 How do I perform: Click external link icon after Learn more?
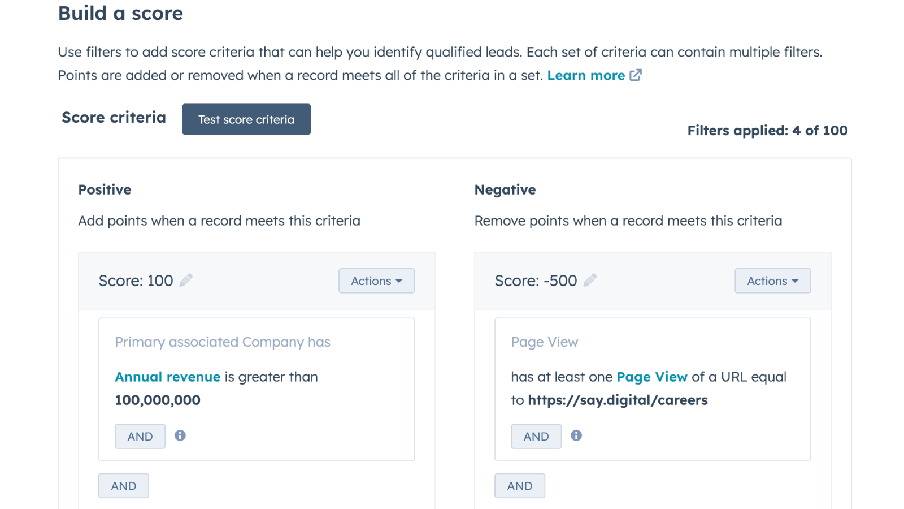coord(636,75)
